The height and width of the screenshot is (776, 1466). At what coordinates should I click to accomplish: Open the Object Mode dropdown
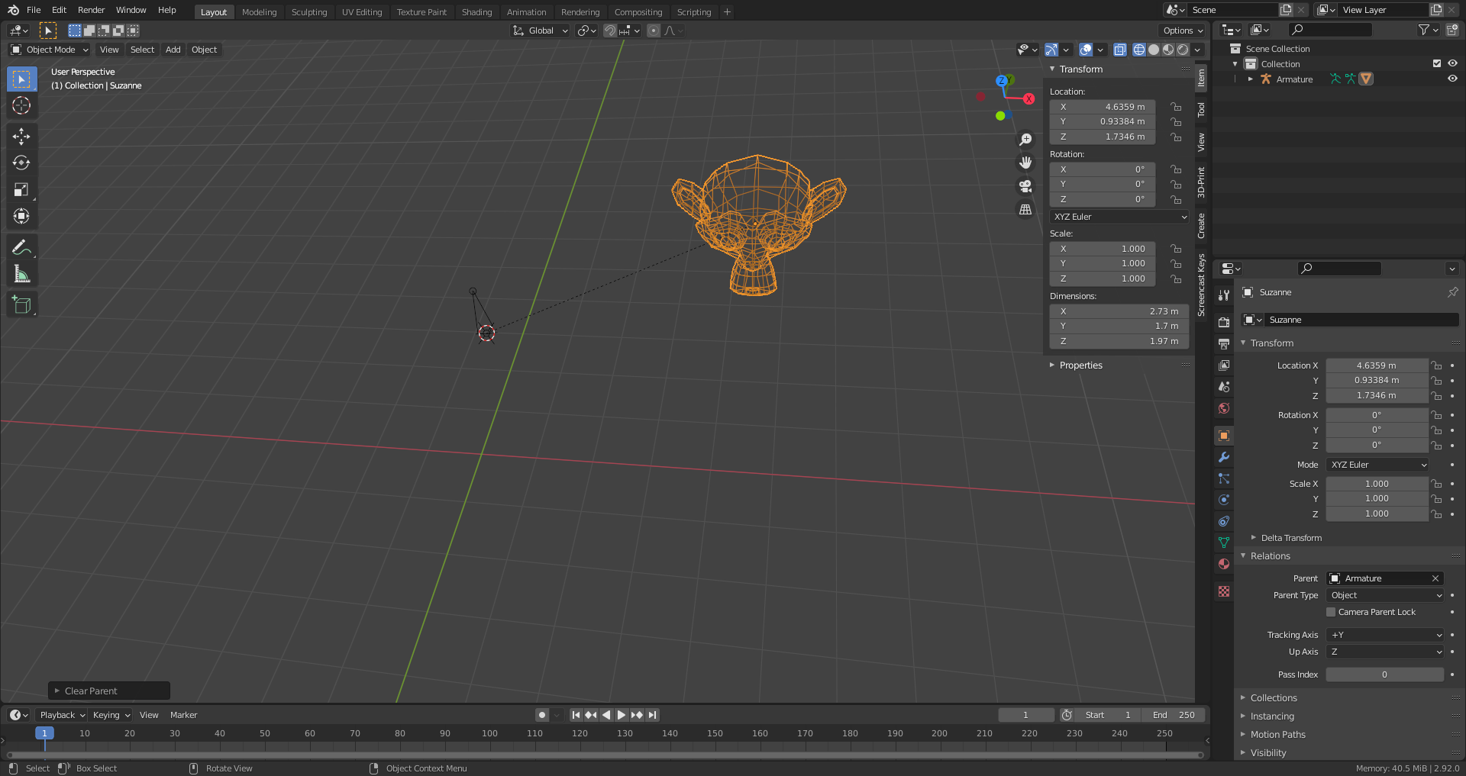point(50,50)
